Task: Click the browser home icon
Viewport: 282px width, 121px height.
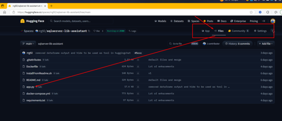Action: (x=5, y=12)
